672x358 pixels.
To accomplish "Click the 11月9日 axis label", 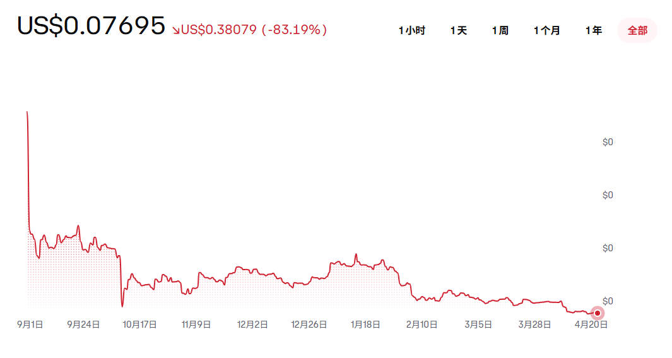I will 196,325.
